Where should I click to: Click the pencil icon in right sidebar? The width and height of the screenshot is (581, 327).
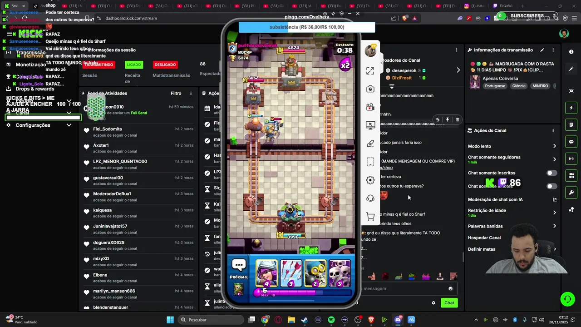pyautogui.click(x=571, y=69)
